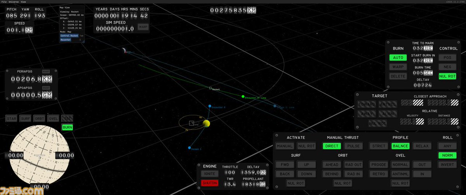Open the Universe menu
466x195 pixels.
[x=13, y=2]
